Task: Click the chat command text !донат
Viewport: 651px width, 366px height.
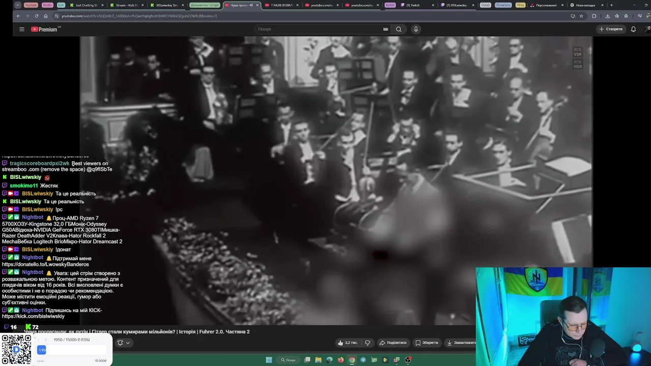Action: tap(63, 250)
